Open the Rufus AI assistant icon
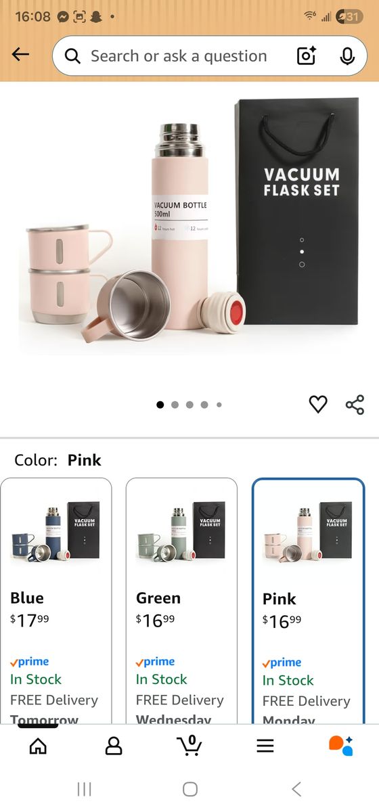This screenshot has width=379, height=812. click(x=341, y=745)
